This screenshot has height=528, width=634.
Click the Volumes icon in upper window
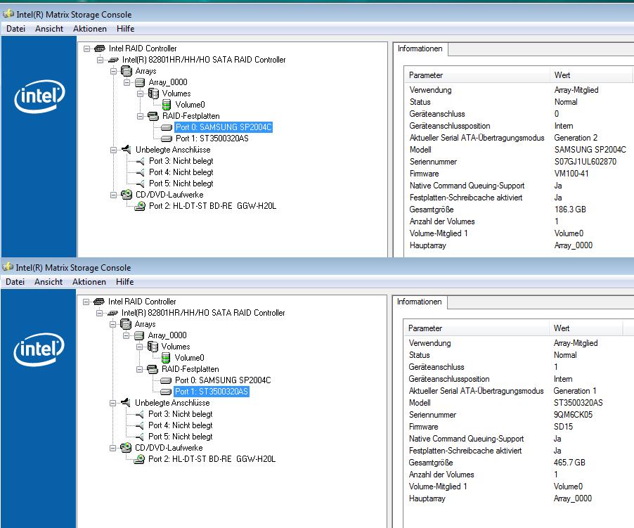154,94
